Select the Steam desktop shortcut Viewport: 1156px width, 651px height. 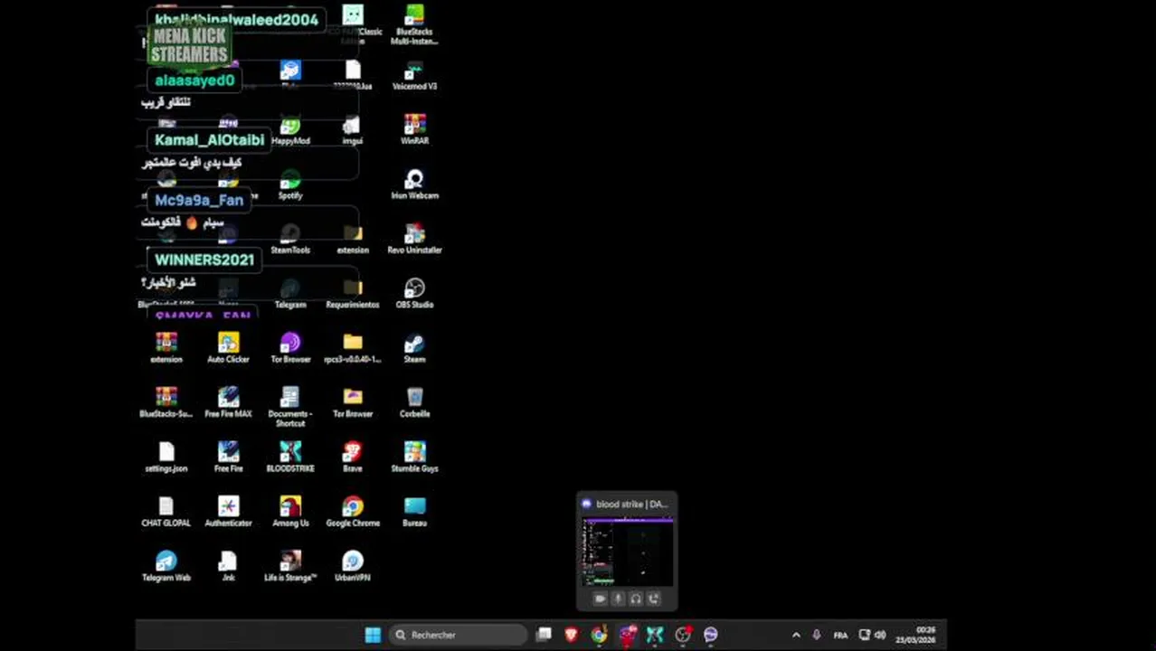[x=414, y=348]
